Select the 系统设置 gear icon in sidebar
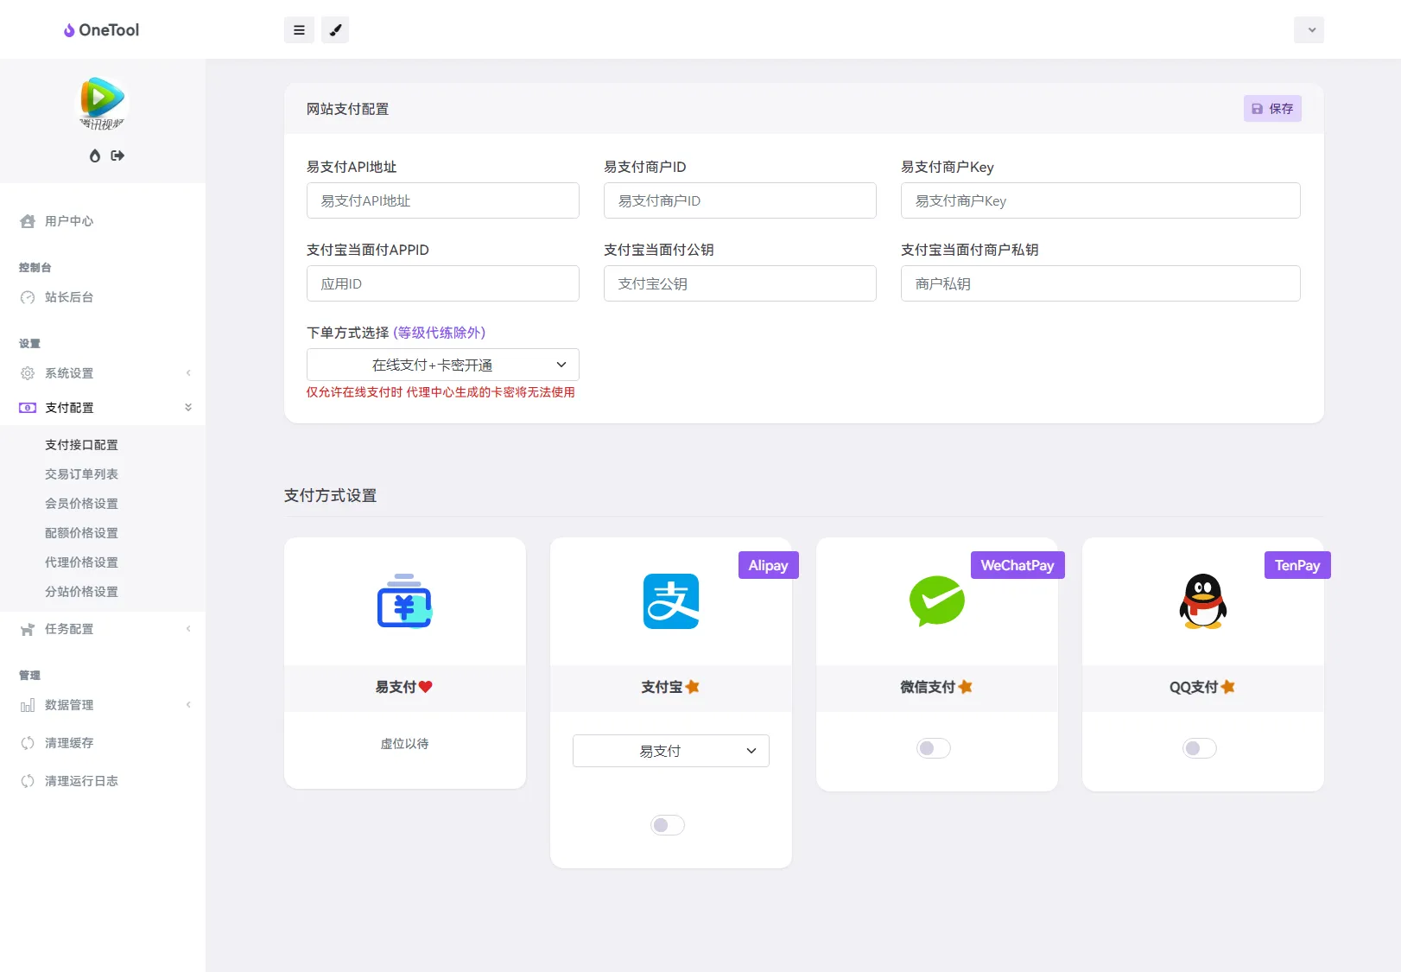 coord(26,373)
